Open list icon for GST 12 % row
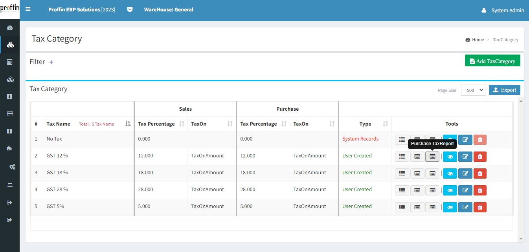The height and width of the screenshot is (252, 529). pyautogui.click(x=402, y=157)
